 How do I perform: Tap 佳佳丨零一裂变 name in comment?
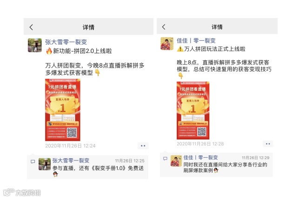(200, 157)
